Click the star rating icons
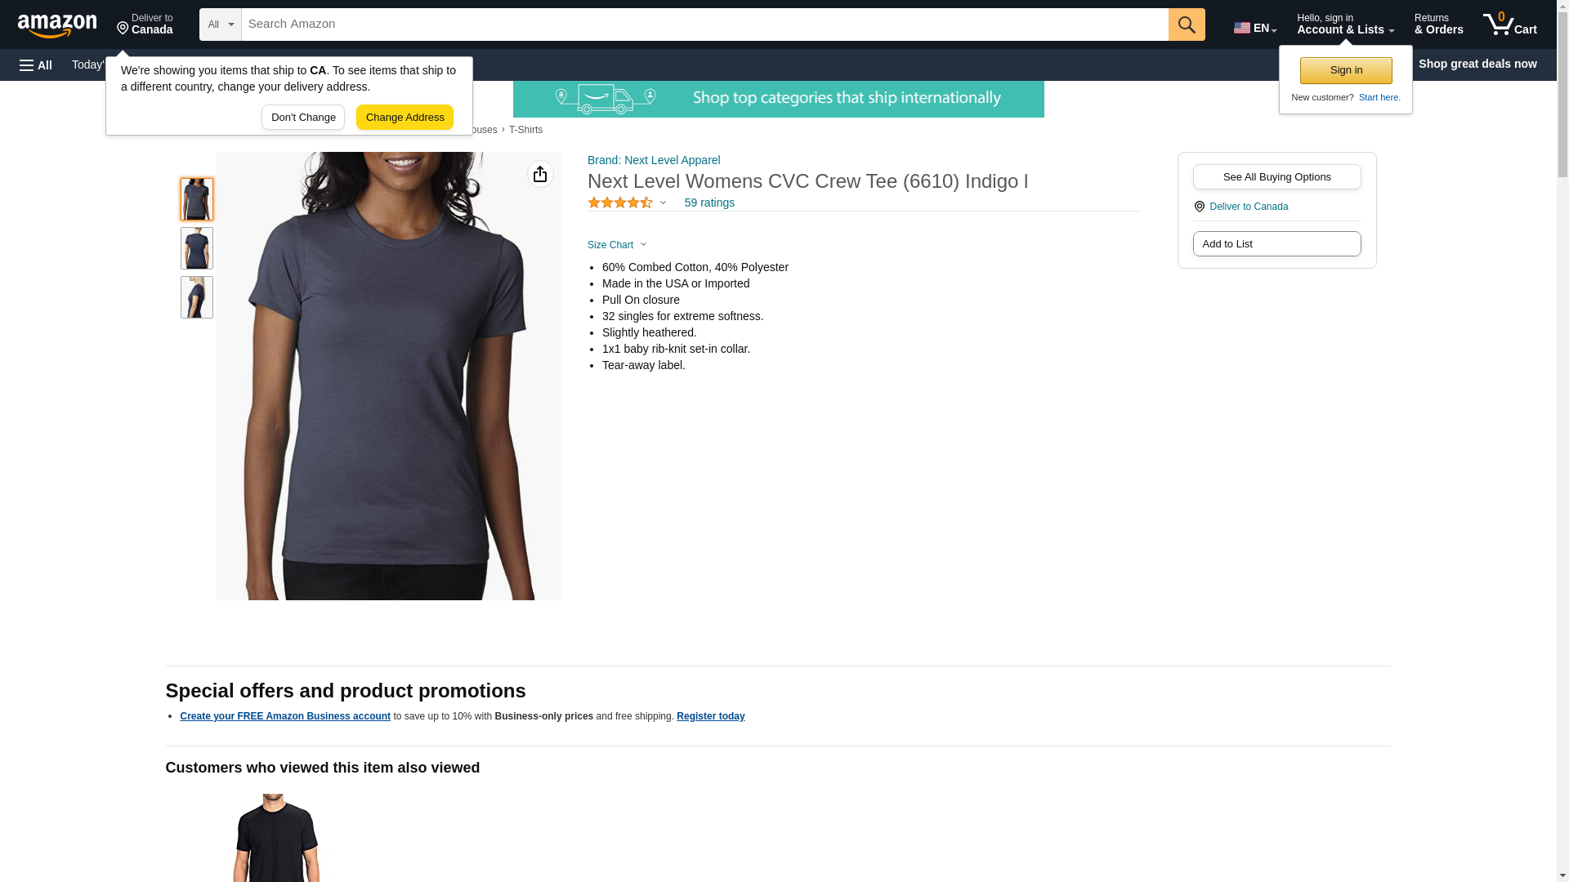This screenshot has height=882, width=1569. pyautogui.click(x=620, y=203)
